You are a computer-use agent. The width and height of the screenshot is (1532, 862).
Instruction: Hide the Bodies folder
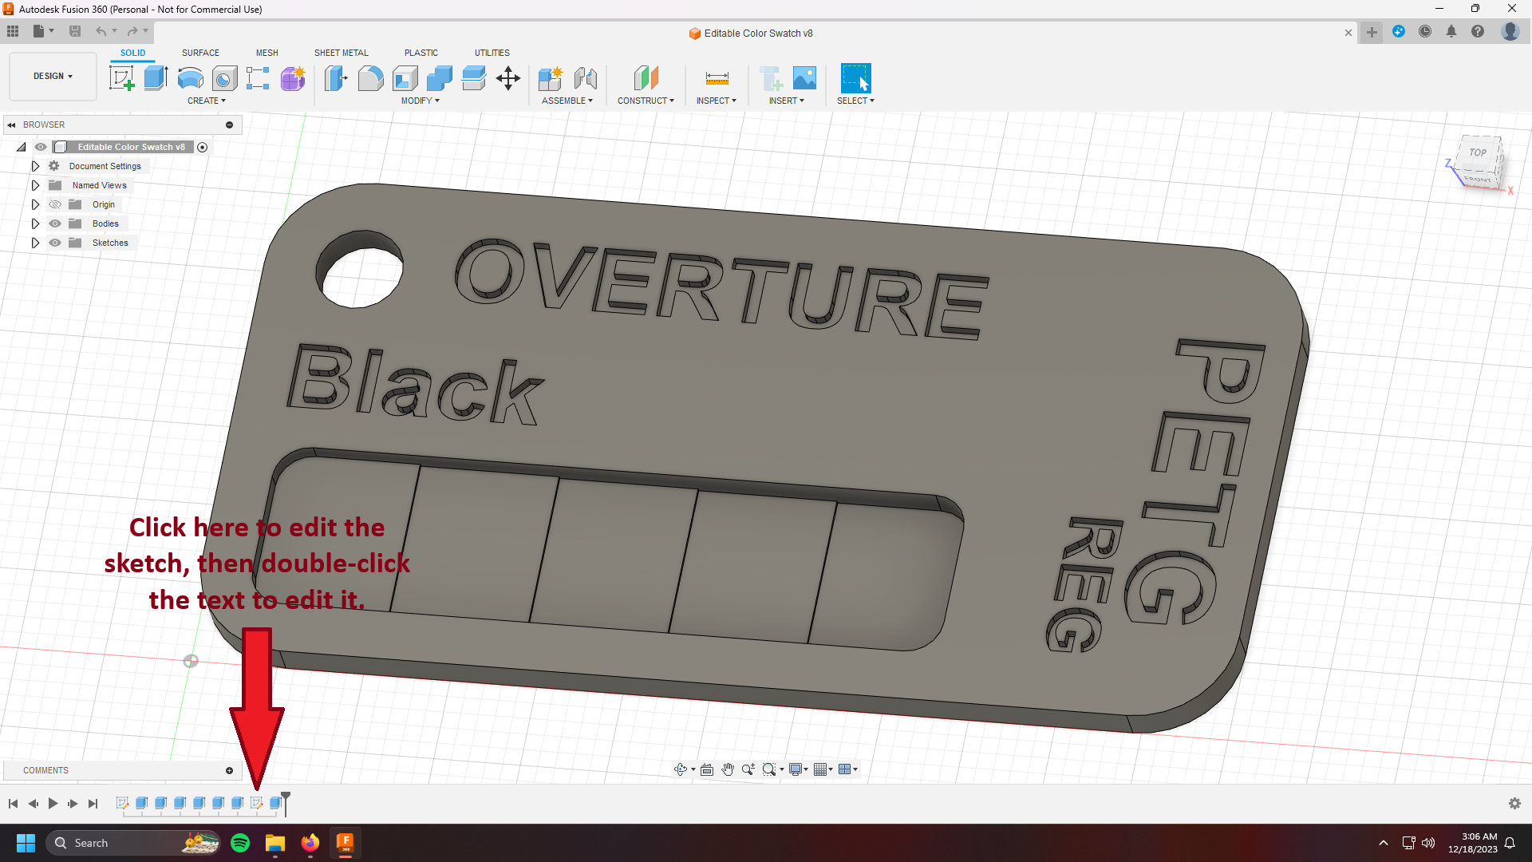(x=55, y=223)
